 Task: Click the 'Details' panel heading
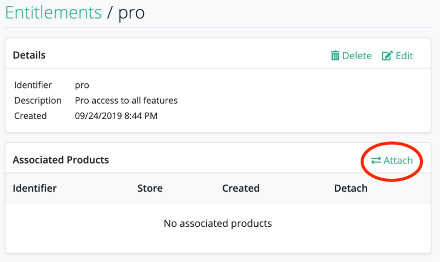(x=29, y=55)
